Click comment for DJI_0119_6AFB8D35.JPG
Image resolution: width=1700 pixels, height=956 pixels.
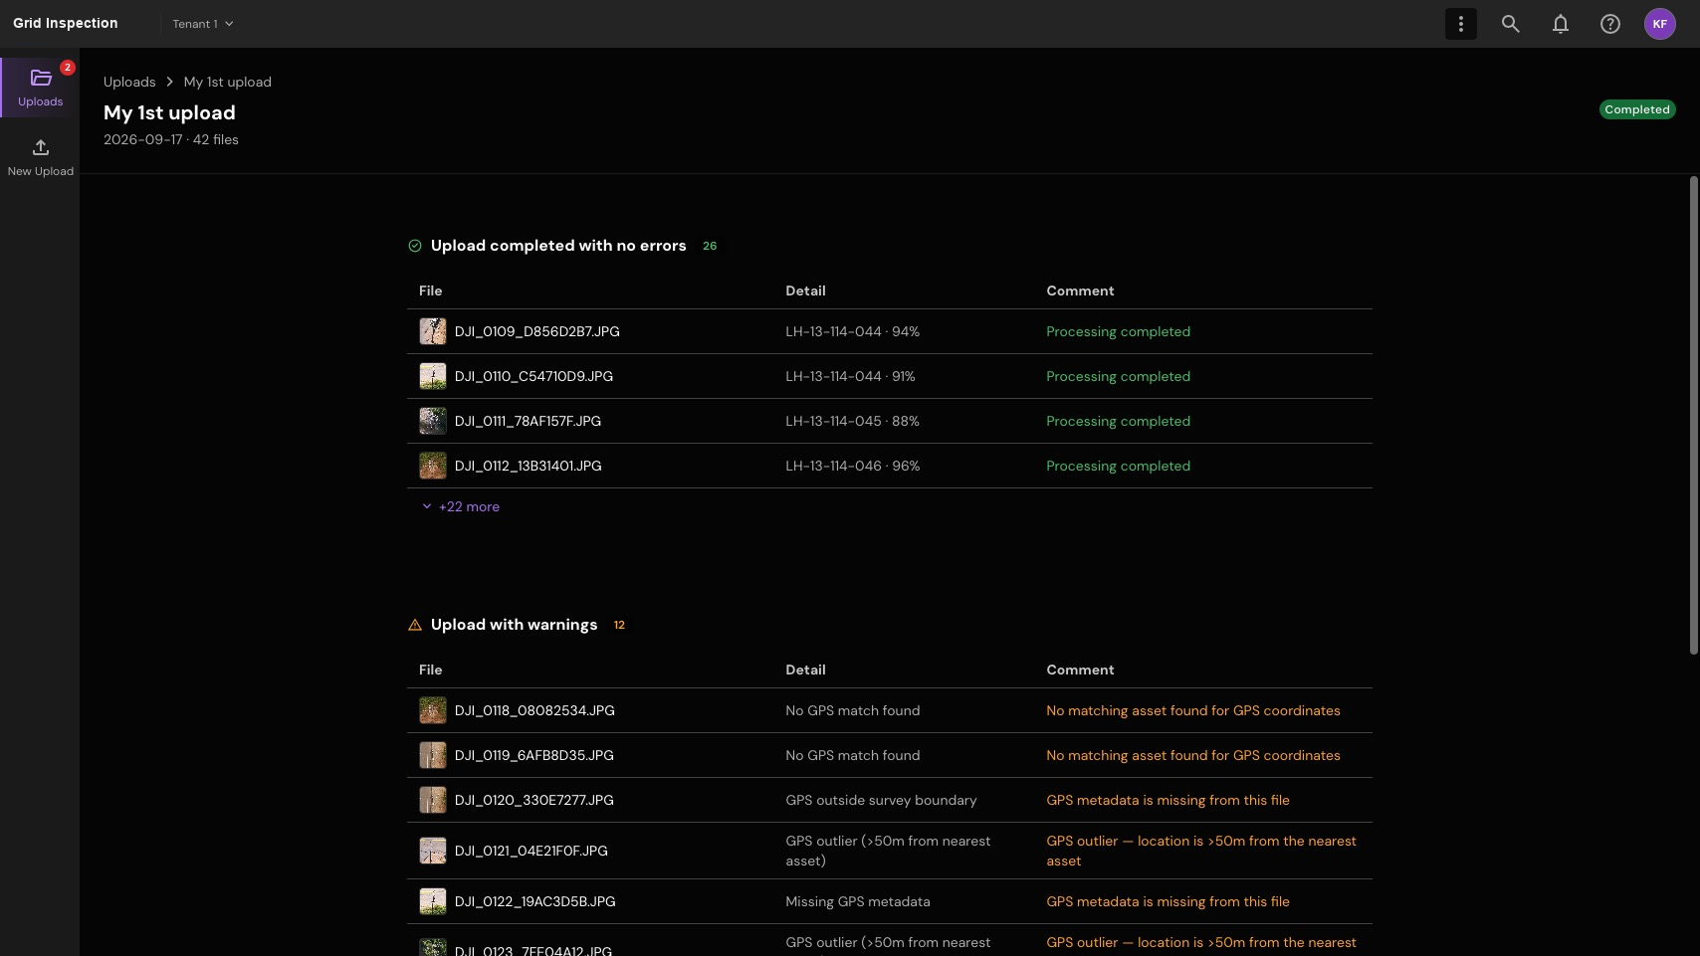pyautogui.click(x=1193, y=755)
